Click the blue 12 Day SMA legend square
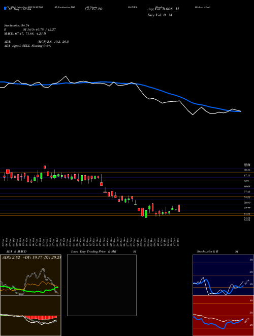 tap(5, 9)
